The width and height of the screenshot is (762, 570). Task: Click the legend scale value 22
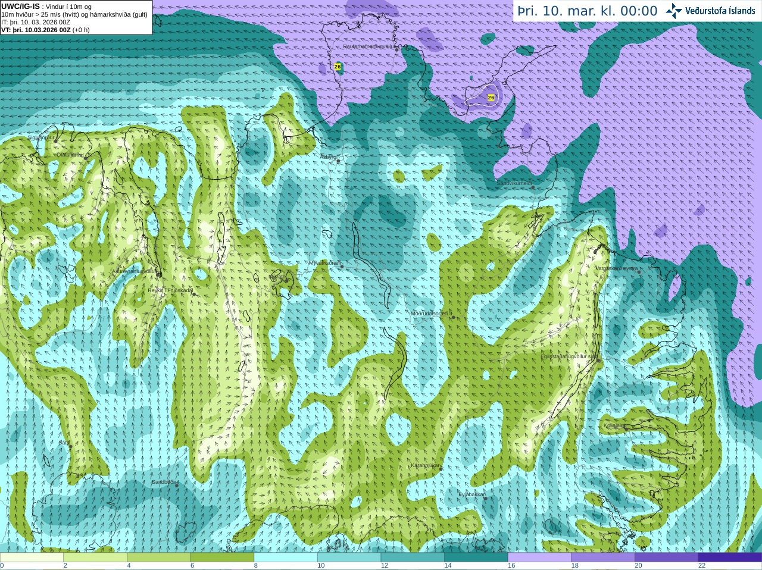(702, 566)
